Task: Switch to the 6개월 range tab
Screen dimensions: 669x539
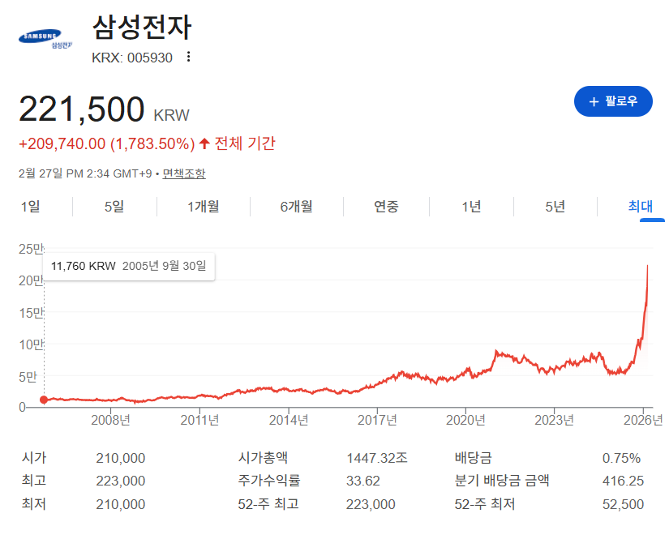Action: [296, 207]
